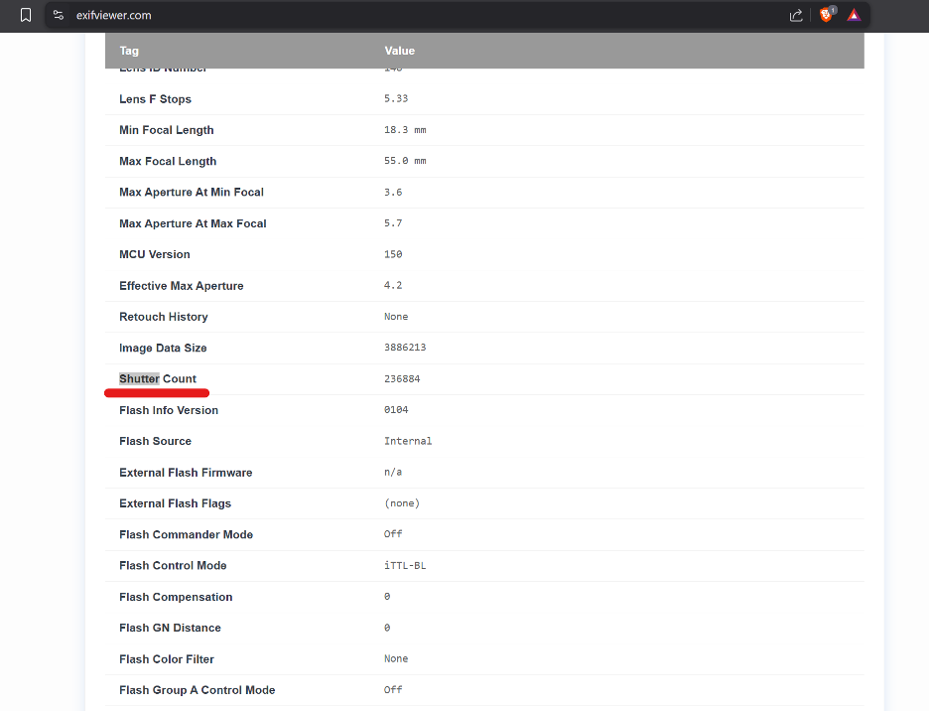Select the Retouch History row
Viewport: 929px width, 711px height.
pyautogui.click(x=397, y=316)
